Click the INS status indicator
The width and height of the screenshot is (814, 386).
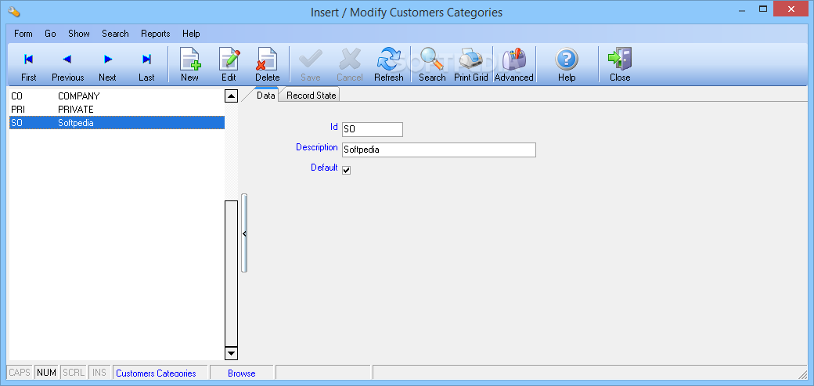coord(99,373)
